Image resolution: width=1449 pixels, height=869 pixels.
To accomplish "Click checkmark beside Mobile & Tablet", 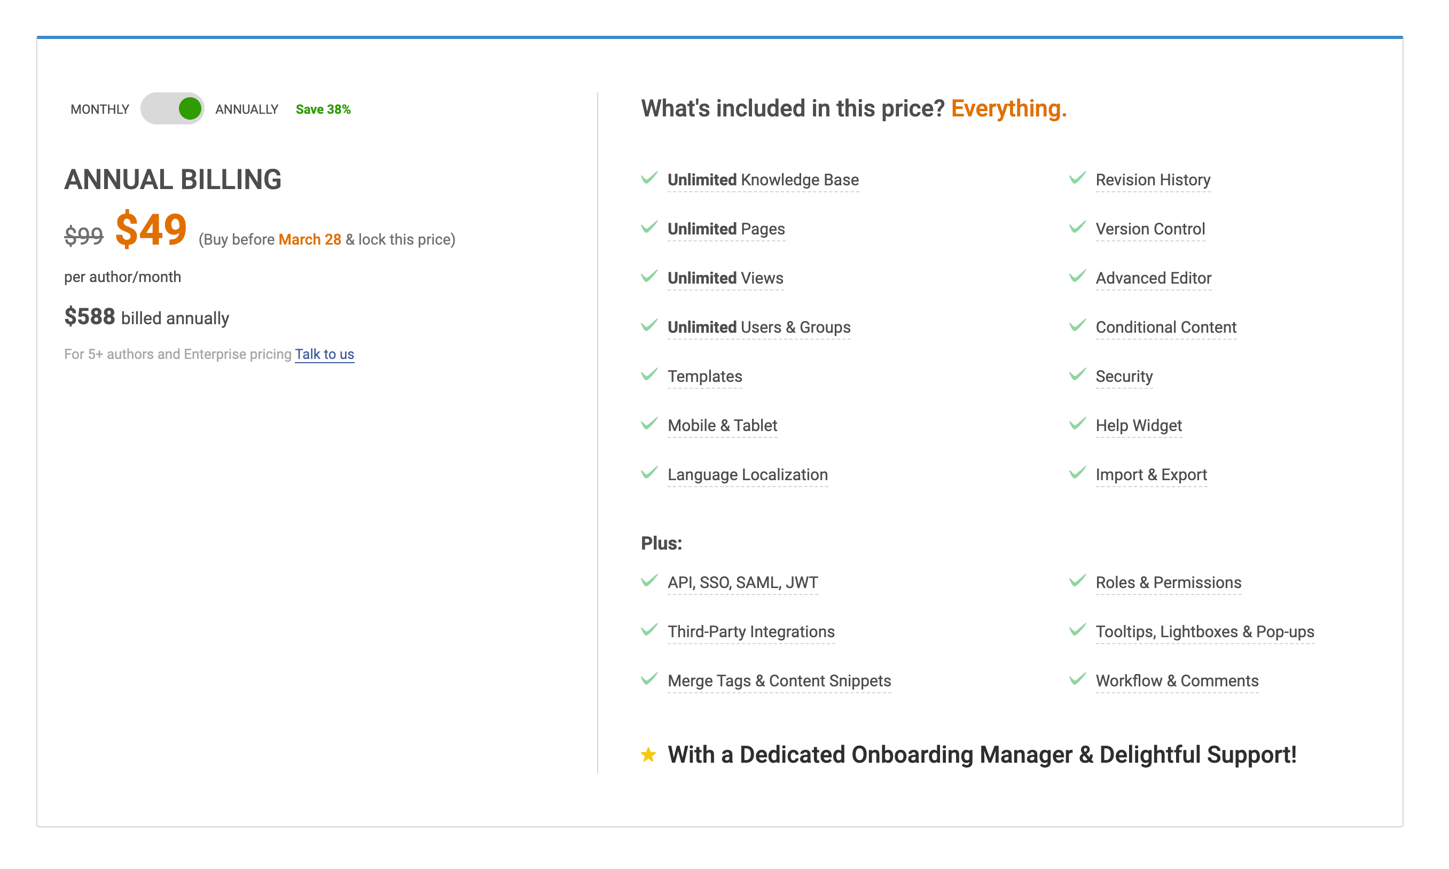I will [649, 424].
